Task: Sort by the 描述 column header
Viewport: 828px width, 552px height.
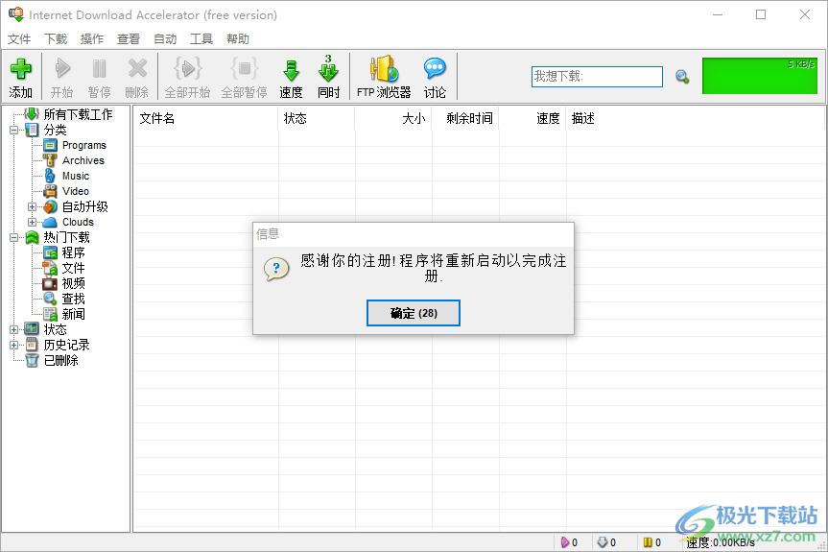Action: coord(695,118)
